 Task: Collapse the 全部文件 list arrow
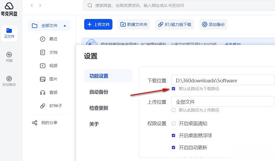65,26
